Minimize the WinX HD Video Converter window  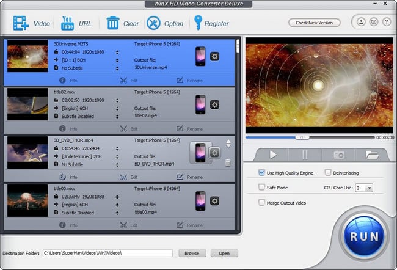[x=375, y=4]
